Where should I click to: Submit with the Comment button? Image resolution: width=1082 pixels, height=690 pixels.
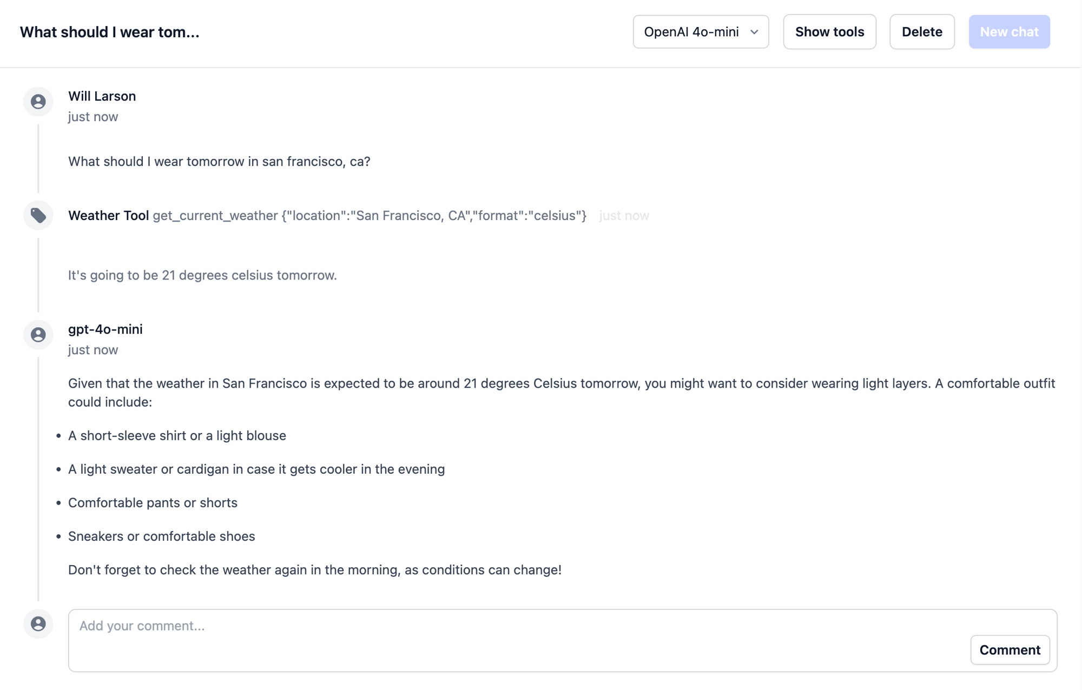pyautogui.click(x=1010, y=650)
